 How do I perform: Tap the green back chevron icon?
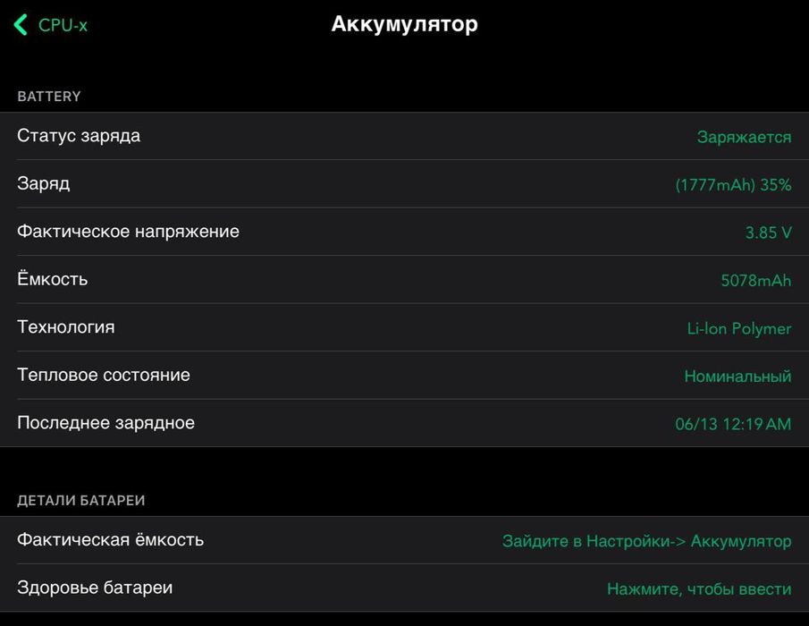pos(21,25)
